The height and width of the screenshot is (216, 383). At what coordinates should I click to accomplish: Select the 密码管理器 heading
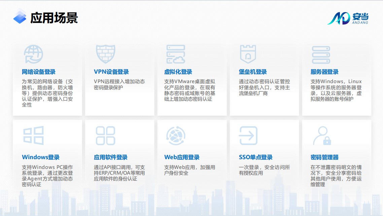click(324, 157)
